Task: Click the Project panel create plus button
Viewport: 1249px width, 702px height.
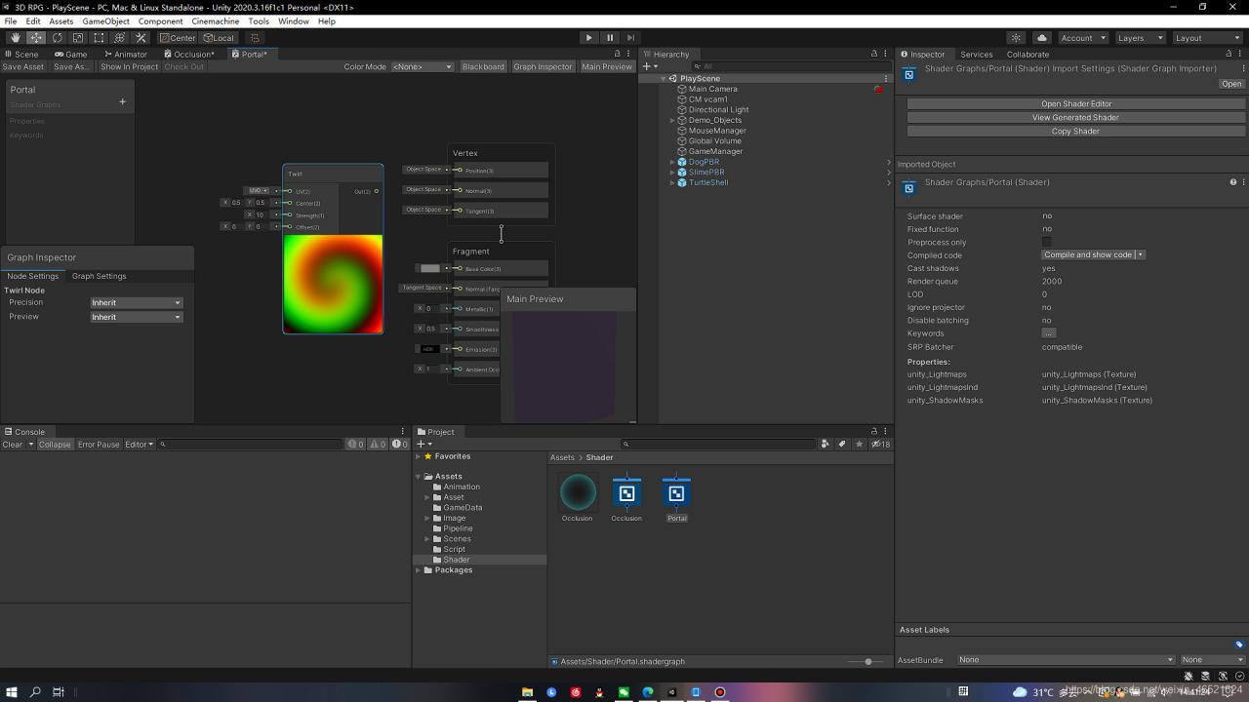Action: [424, 445]
